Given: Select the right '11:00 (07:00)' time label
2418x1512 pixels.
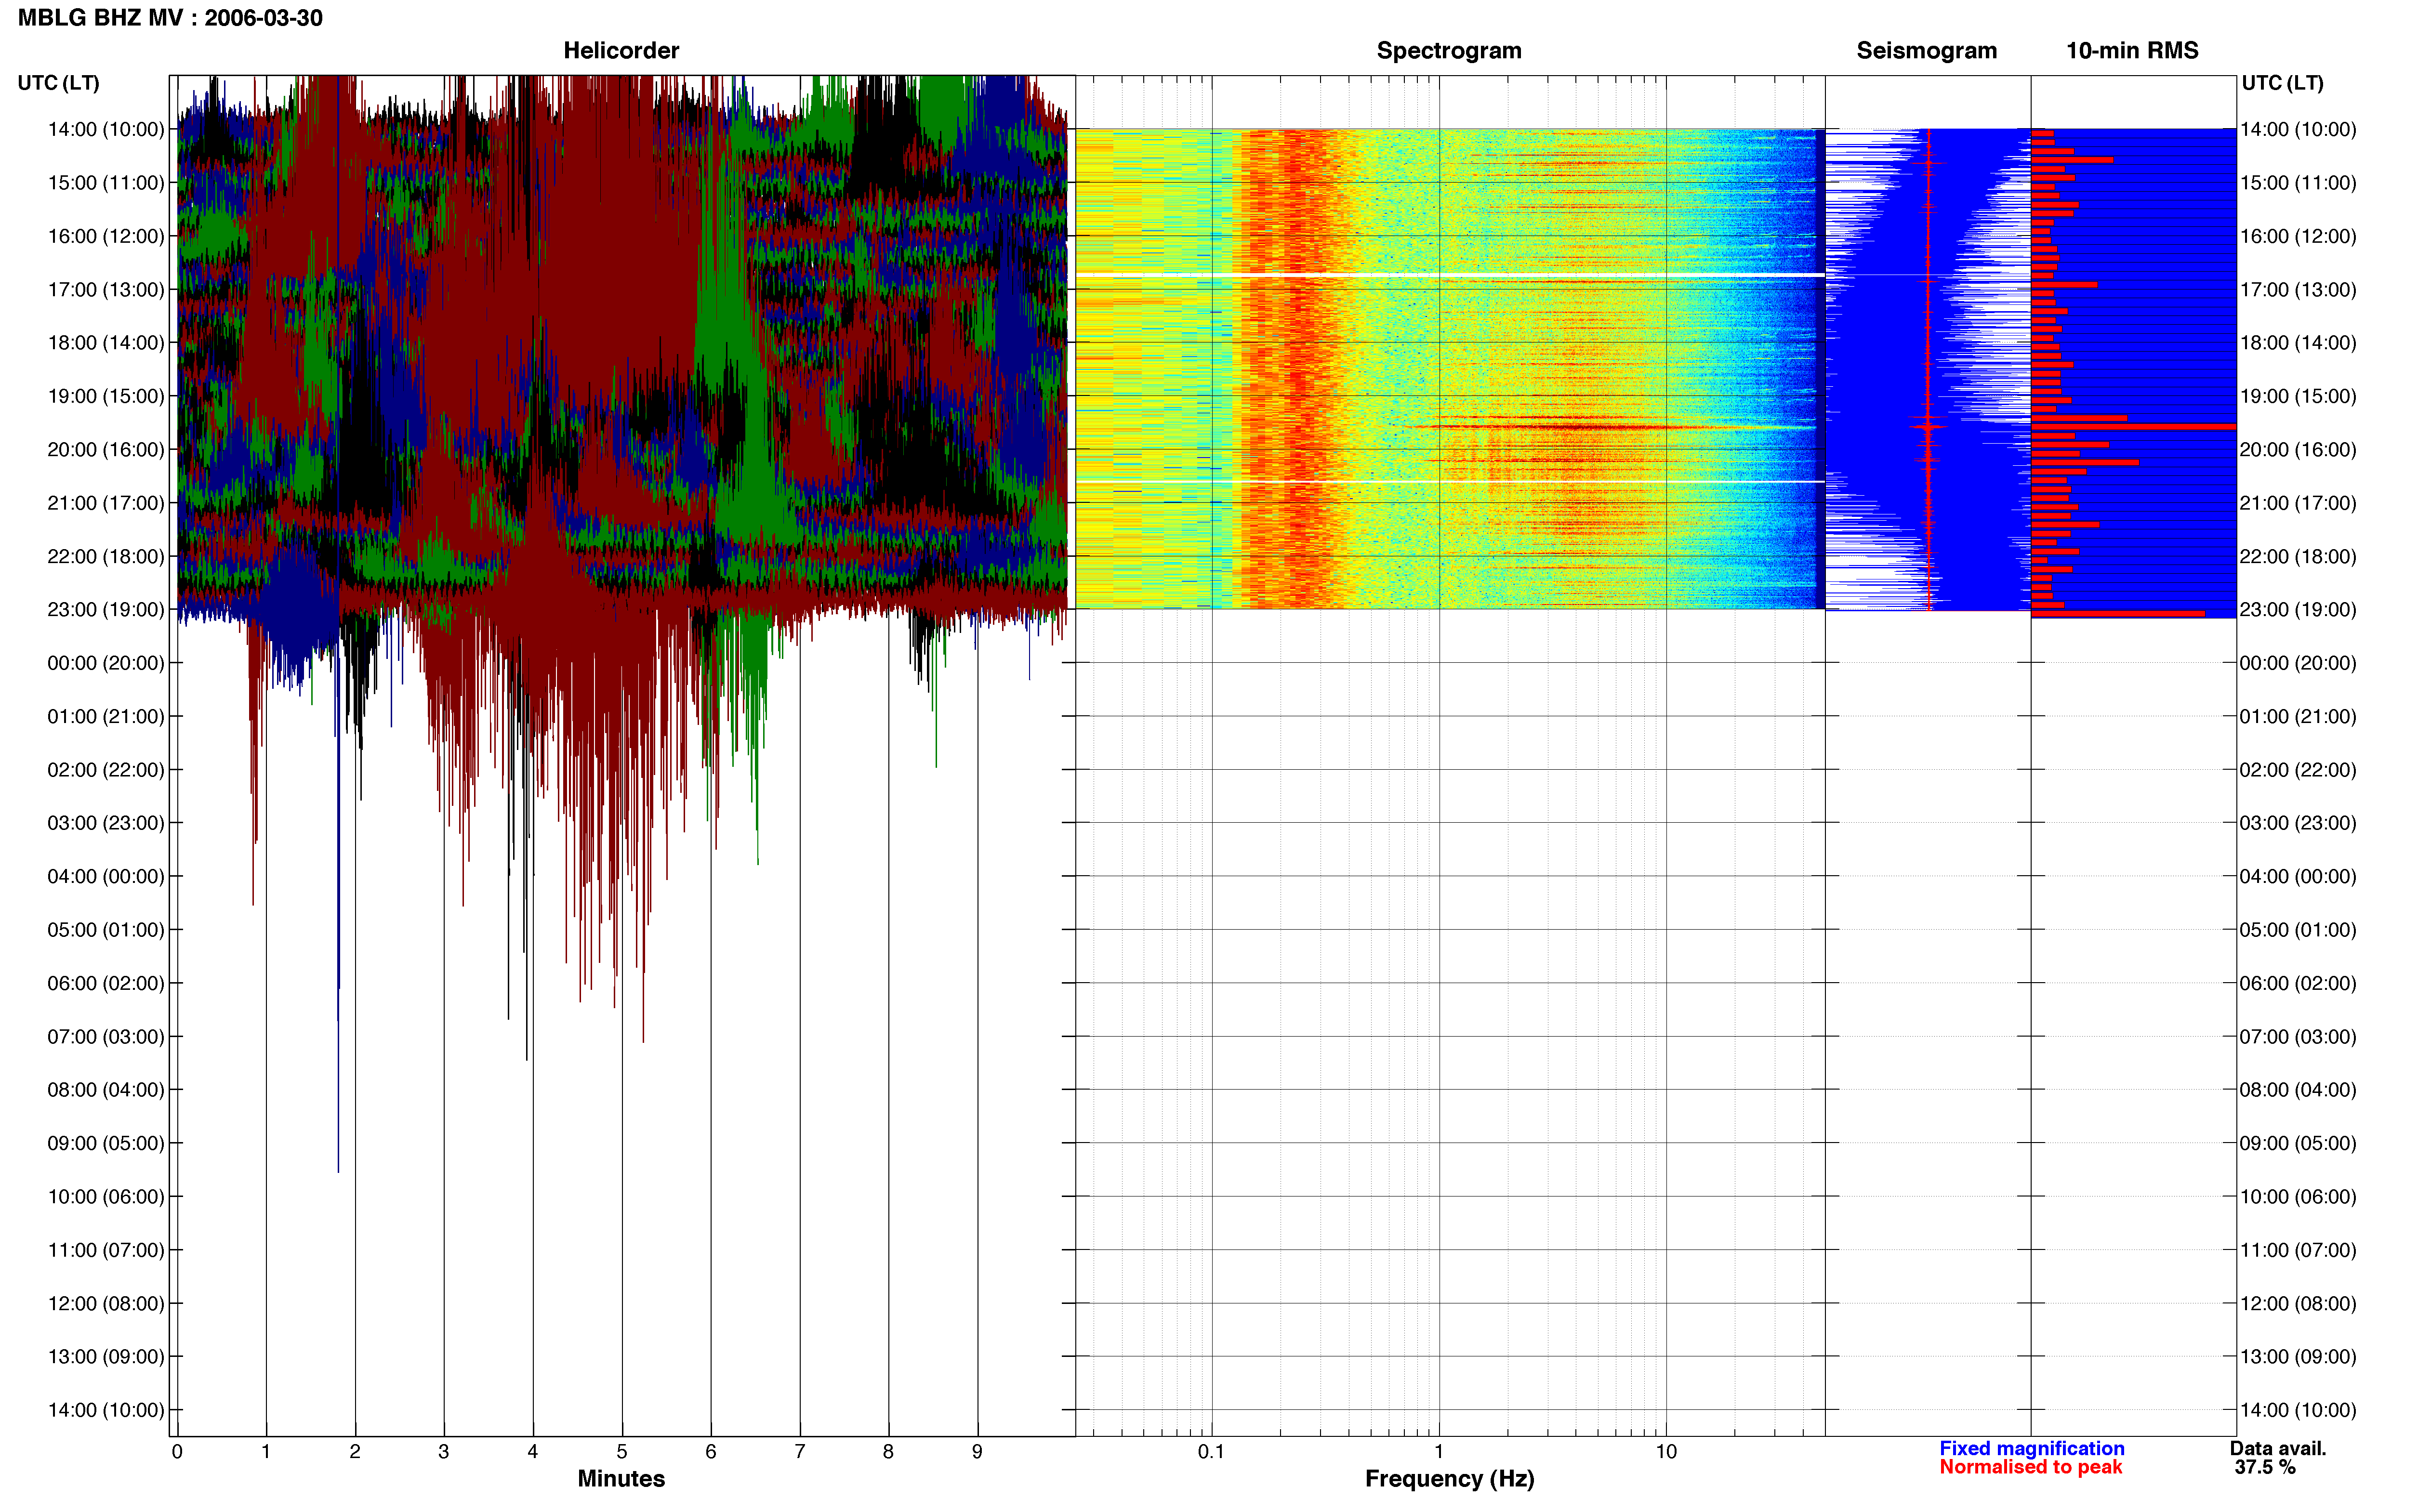Looking at the screenshot, I should [x=2298, y=1250].
